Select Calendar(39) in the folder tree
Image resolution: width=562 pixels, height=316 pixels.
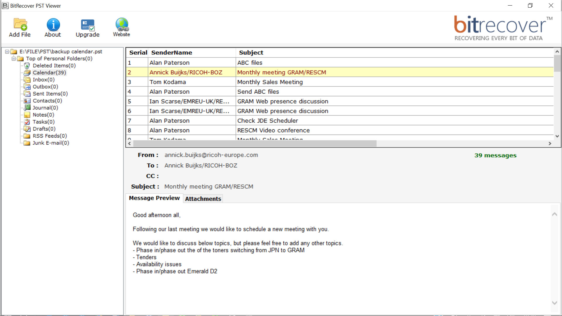49,73
